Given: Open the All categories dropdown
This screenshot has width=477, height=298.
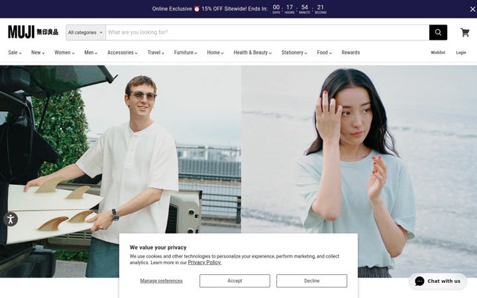Looking at the screenshot, I should click(x=85, y=32).
